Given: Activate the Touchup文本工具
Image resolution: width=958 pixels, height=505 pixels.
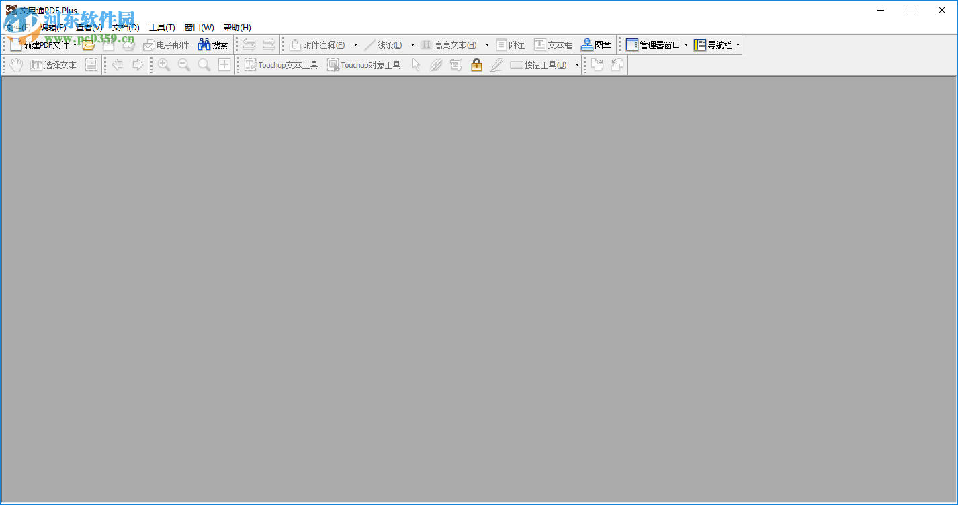Looking at the screenshot, I should (280, 64).
